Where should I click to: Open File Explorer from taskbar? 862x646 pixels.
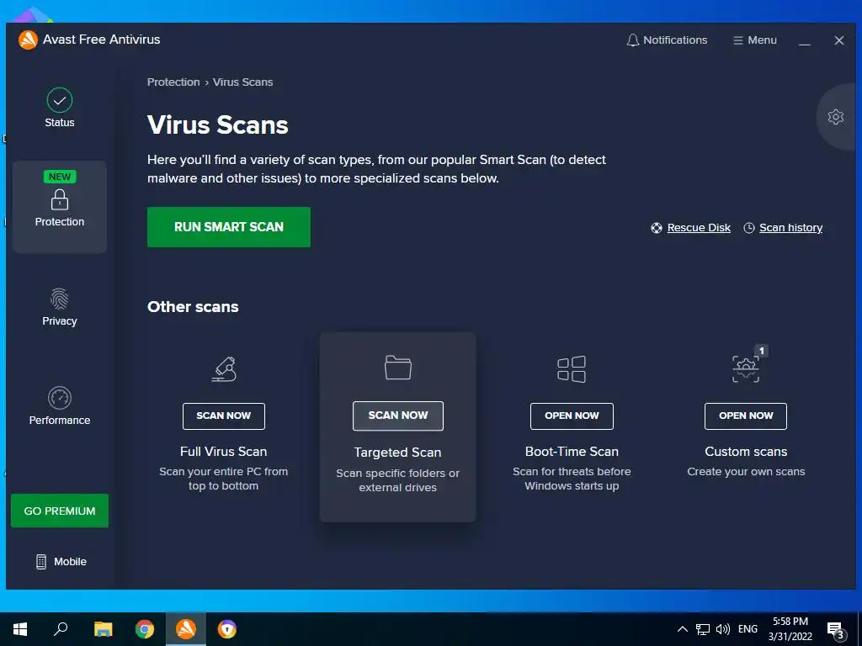coord(103,629)
